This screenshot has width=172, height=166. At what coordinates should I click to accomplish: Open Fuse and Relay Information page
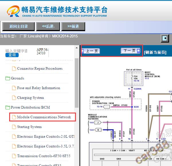coord(39,88)
